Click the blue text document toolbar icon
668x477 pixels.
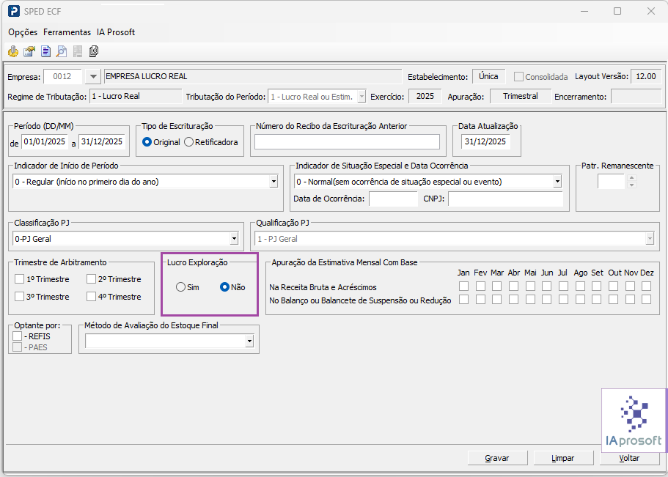pos(45,51)
